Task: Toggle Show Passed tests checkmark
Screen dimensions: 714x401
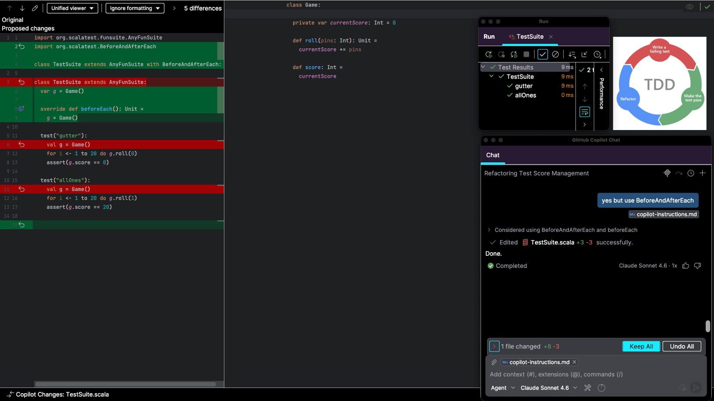Action: point(542,54)
